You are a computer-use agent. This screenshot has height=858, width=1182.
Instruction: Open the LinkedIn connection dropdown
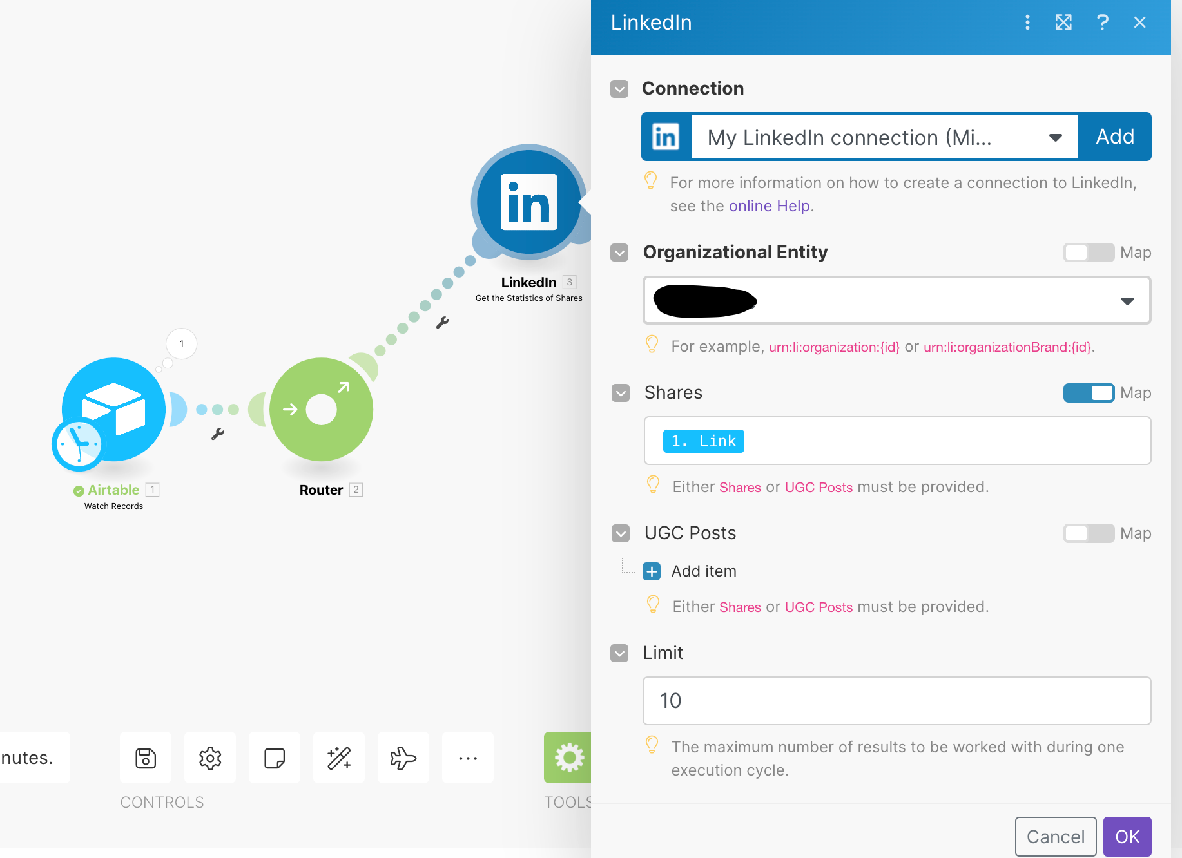[x=884, y=137]
